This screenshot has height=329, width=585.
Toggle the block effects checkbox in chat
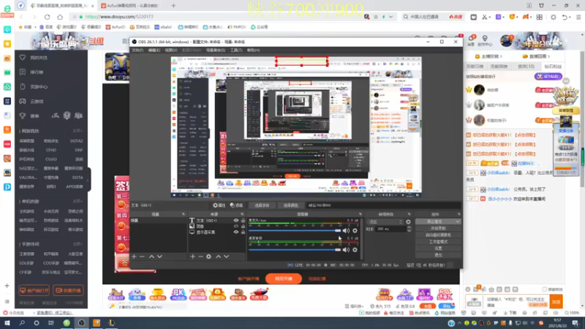pyautogui.click(x=544, y=290)
